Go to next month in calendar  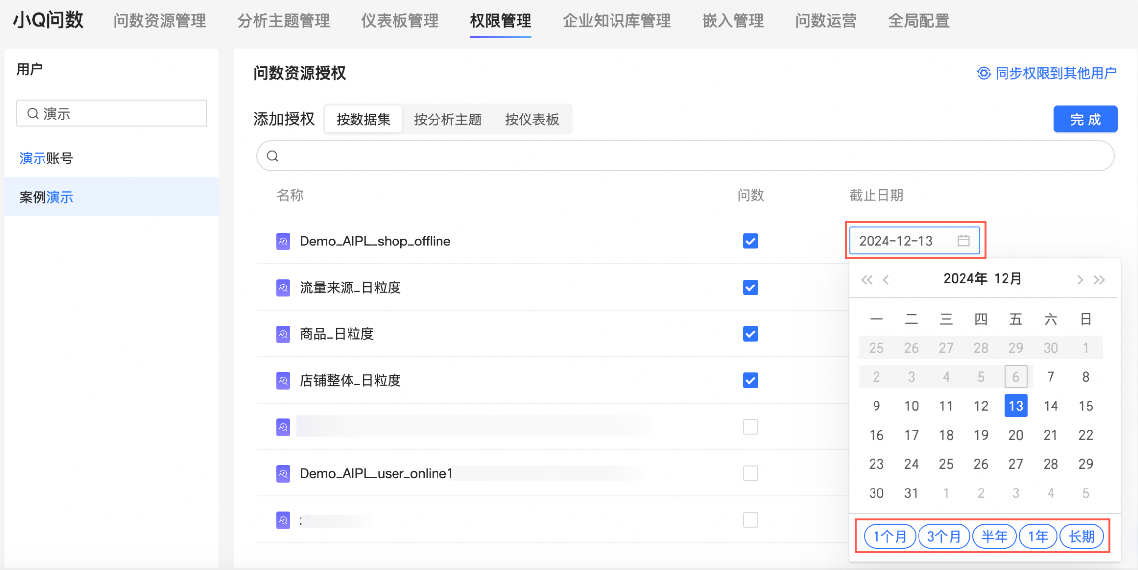point(1080,280)
